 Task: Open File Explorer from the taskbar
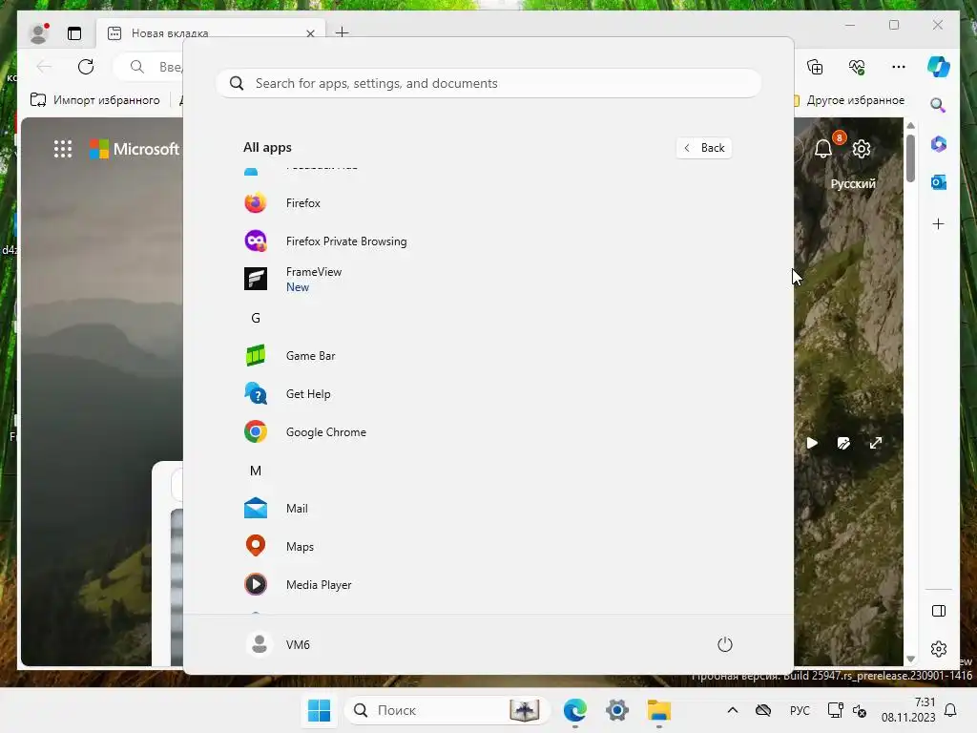tap(658, 710)
